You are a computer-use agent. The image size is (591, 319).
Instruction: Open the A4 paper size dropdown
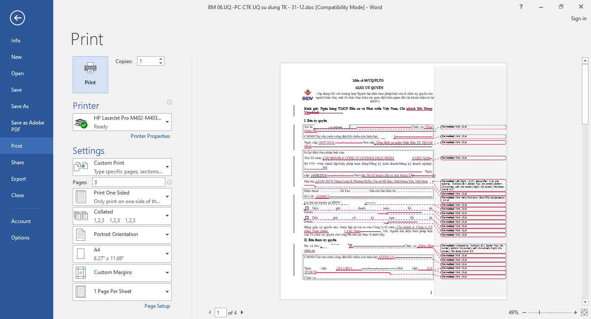click(122, 254)
